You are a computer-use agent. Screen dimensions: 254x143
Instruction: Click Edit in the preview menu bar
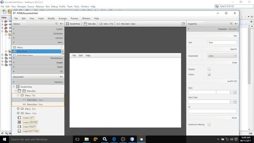click(81, 56)
